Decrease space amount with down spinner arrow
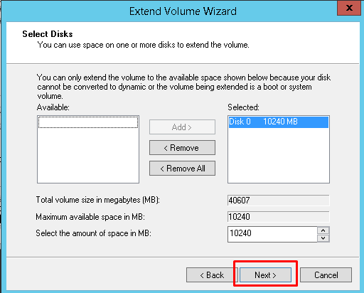 323,238
